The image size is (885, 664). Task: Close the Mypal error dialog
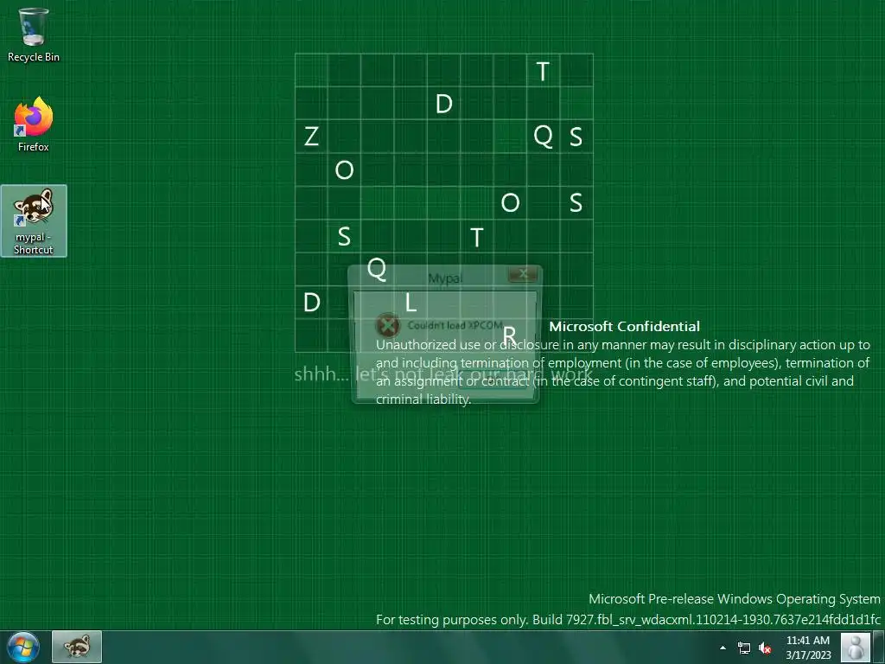click(x=523, y=274)
